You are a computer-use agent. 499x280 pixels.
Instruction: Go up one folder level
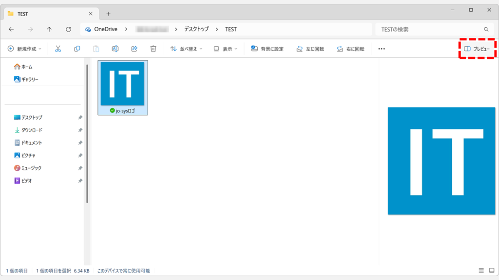[x=49, y=29]
